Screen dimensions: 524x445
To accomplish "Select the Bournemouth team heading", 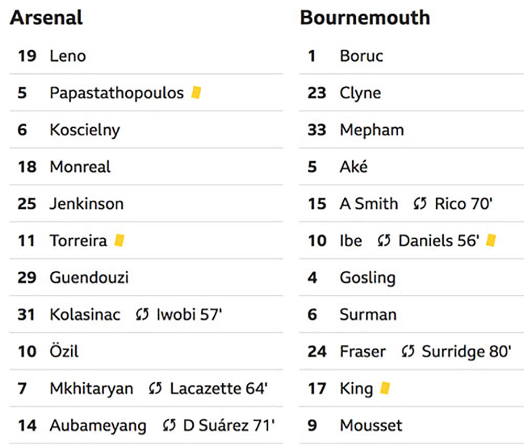I will coord(365,18).
